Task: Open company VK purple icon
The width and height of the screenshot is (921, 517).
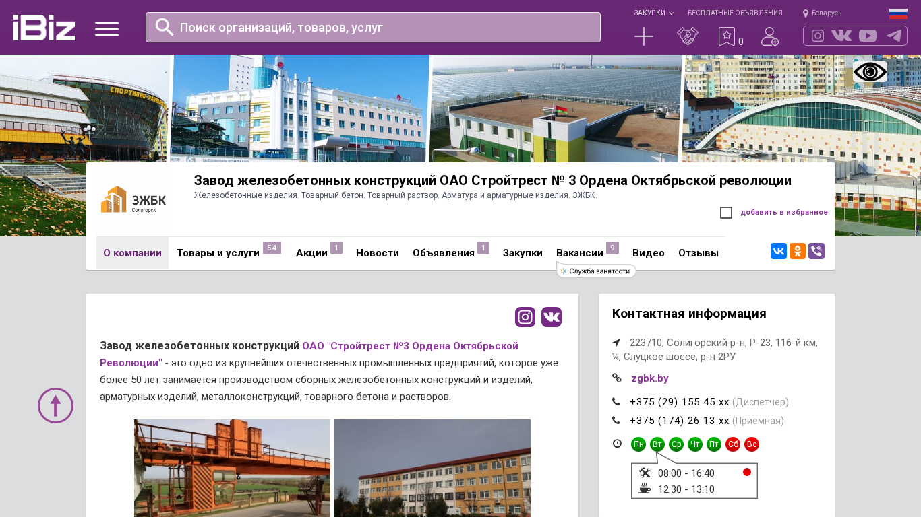Action: [x=552, y=317]
